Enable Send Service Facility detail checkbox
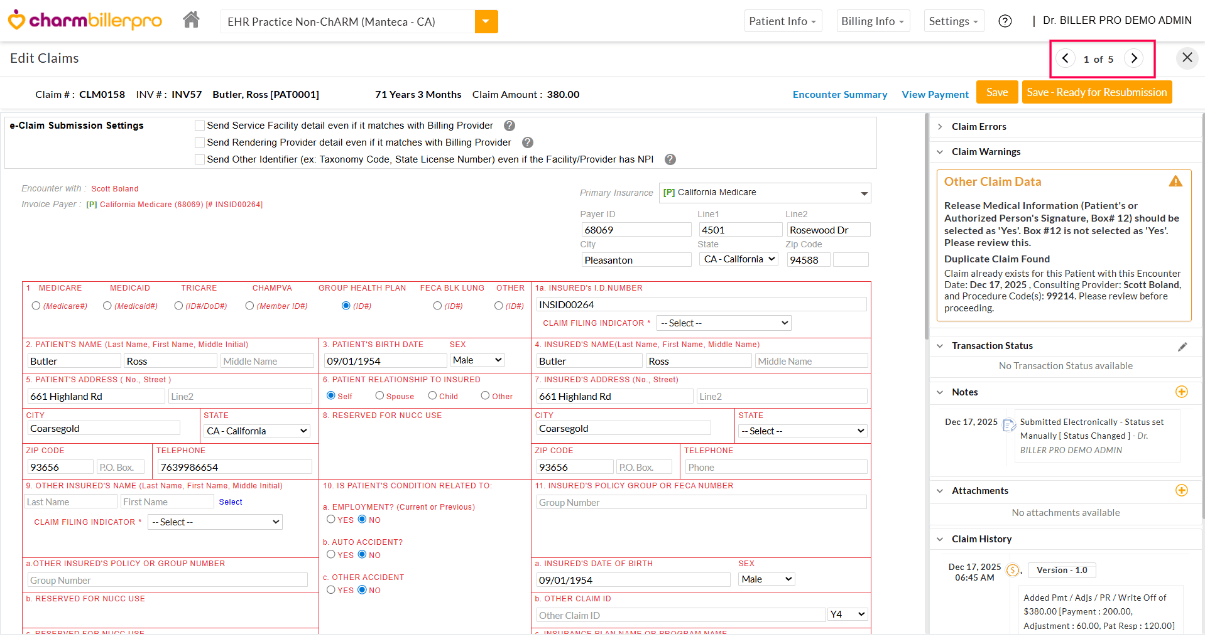 200,126
